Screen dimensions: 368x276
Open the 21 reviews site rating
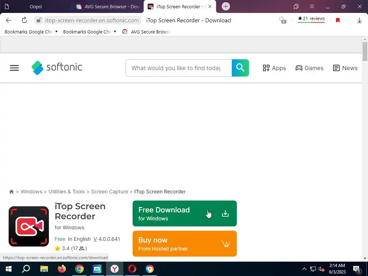311,19
